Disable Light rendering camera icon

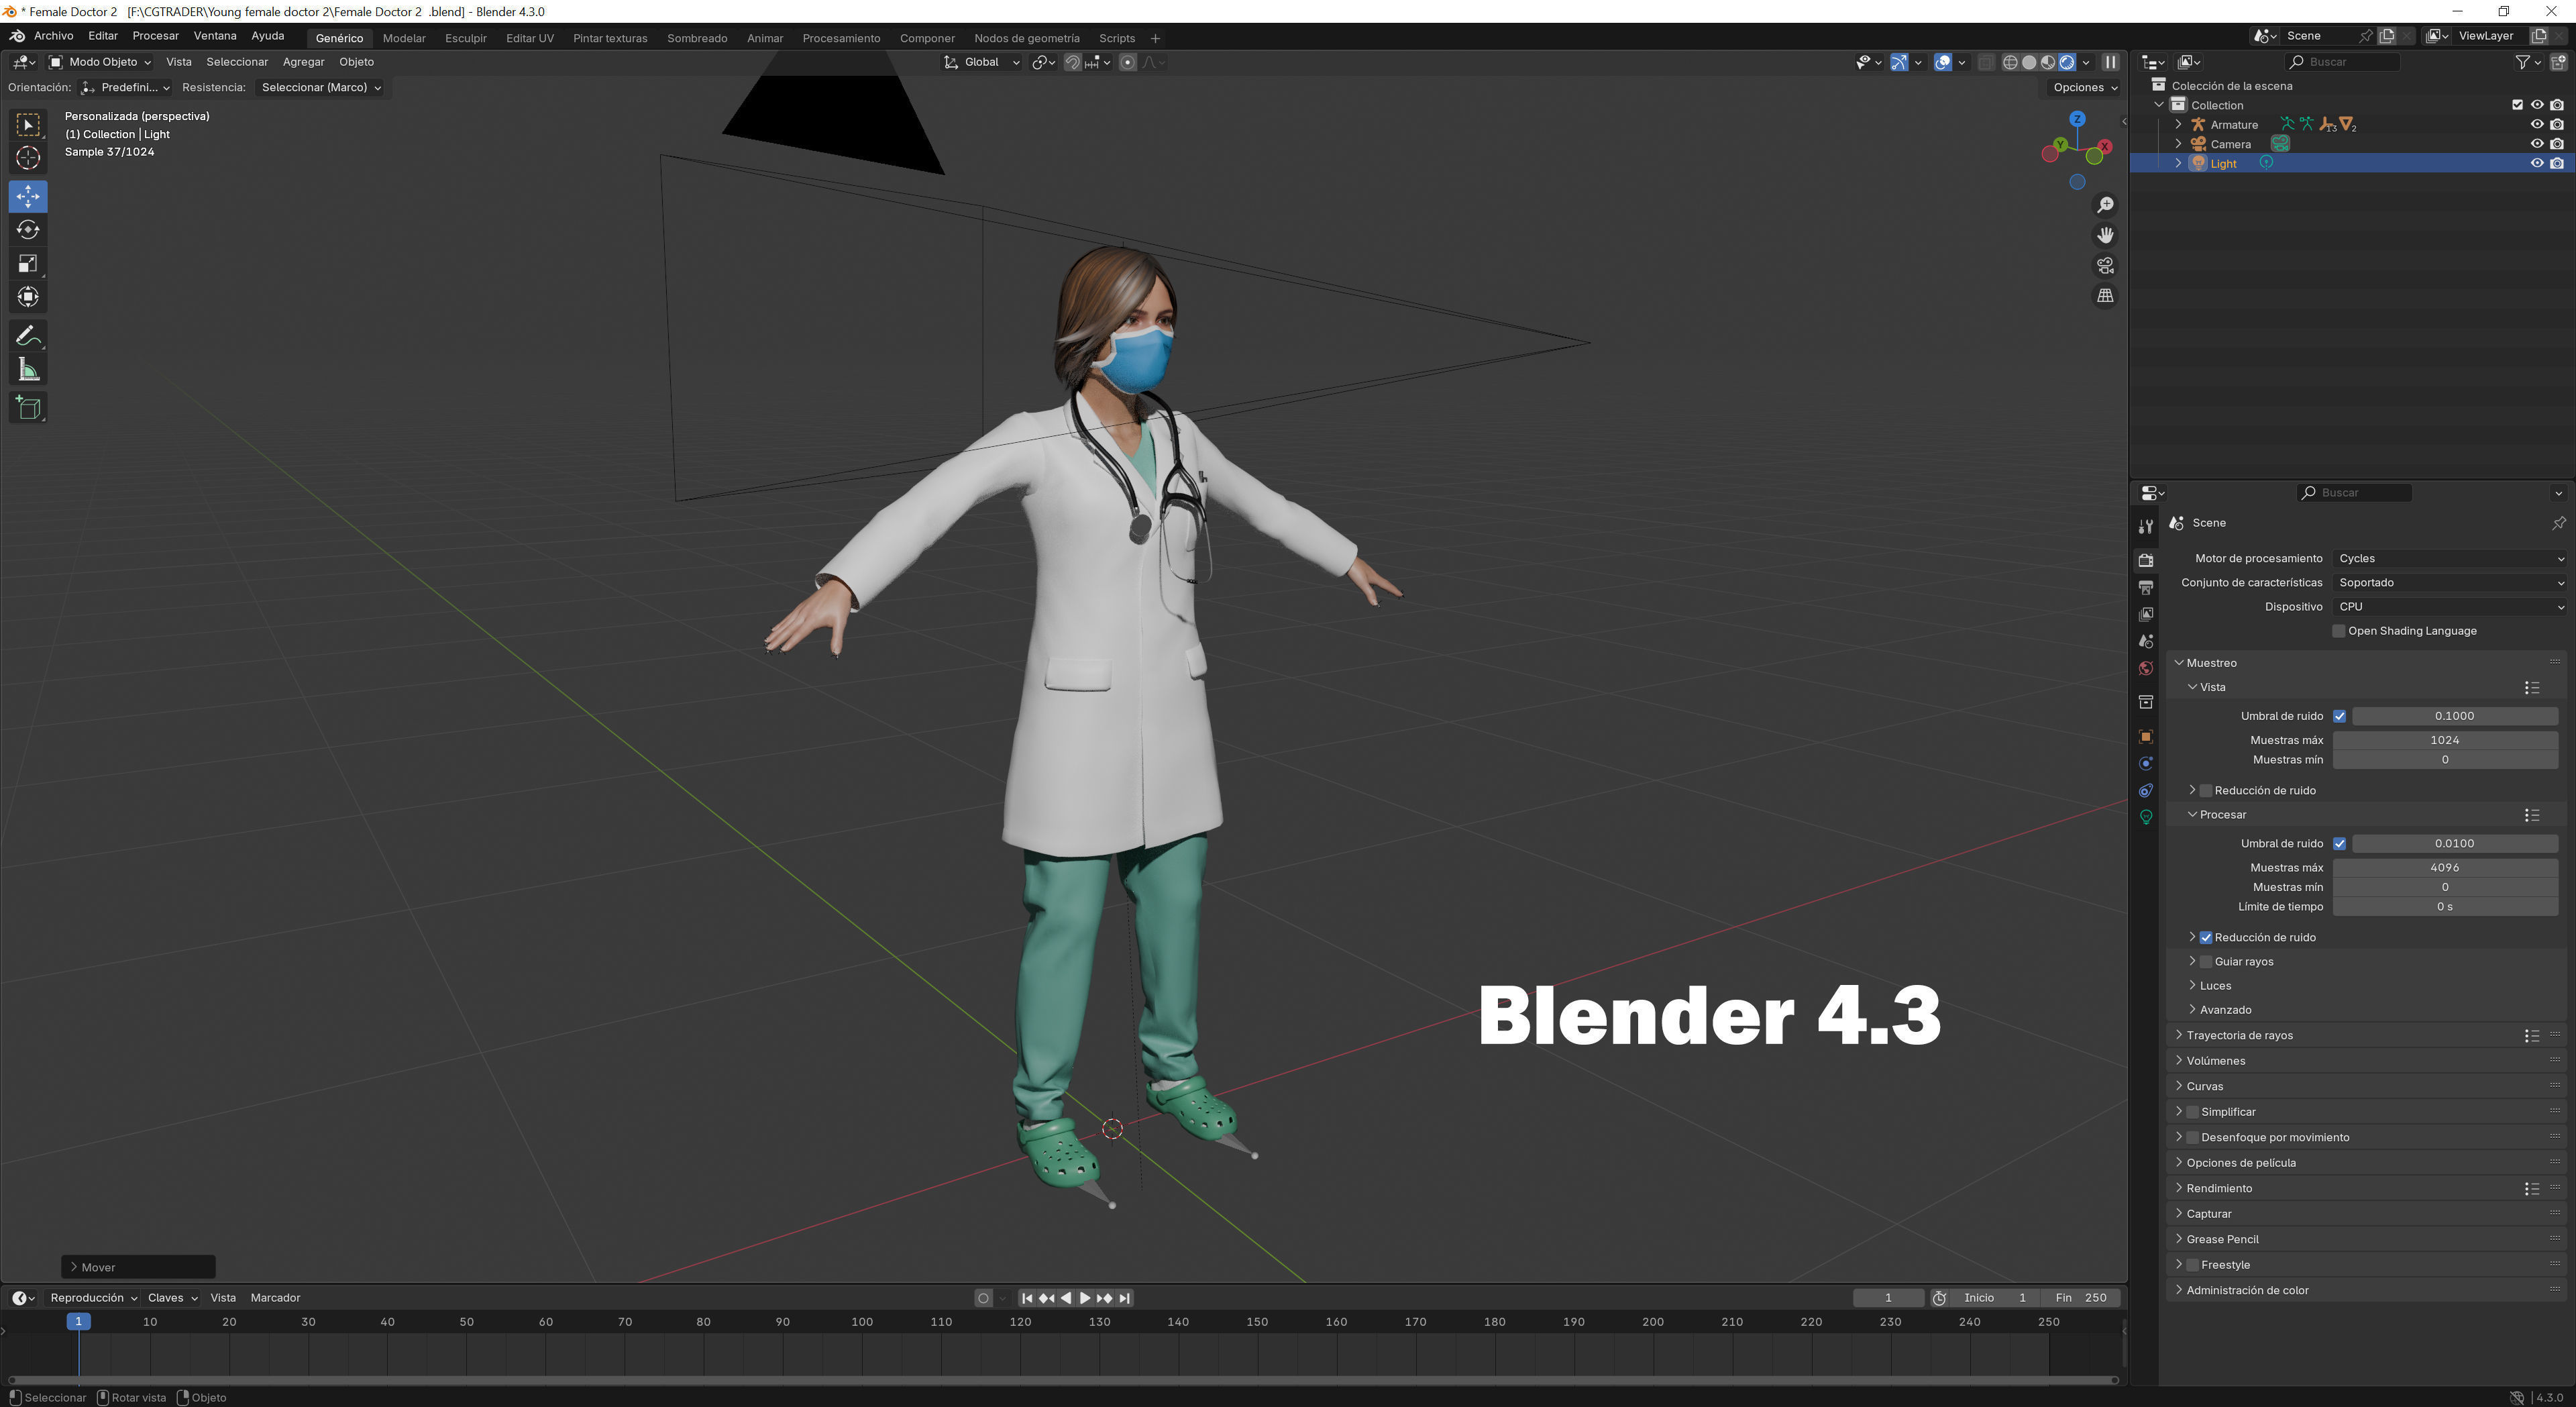2557,163
